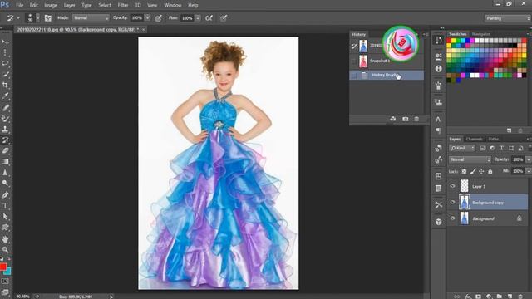Hide Layer 1 visibility eye
Viewport: 532px width, 299px height.
[452, 186]
